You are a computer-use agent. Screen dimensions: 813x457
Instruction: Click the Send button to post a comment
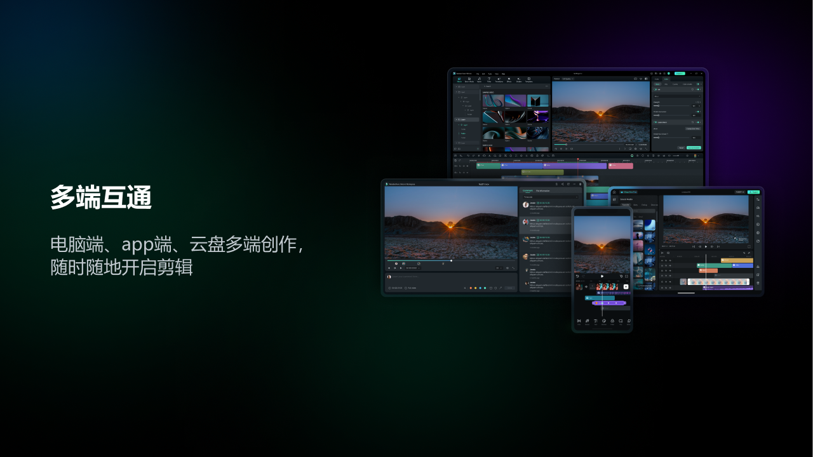pos(509,288)
